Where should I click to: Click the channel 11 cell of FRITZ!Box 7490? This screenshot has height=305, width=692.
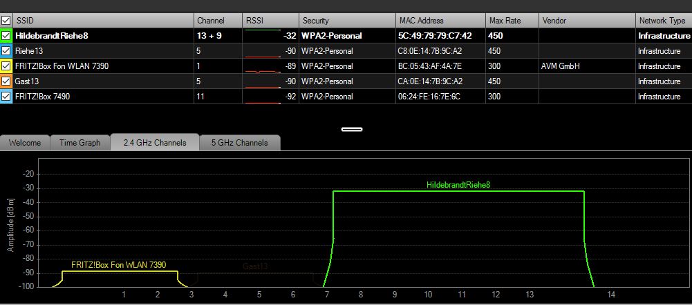click(218, 96)
